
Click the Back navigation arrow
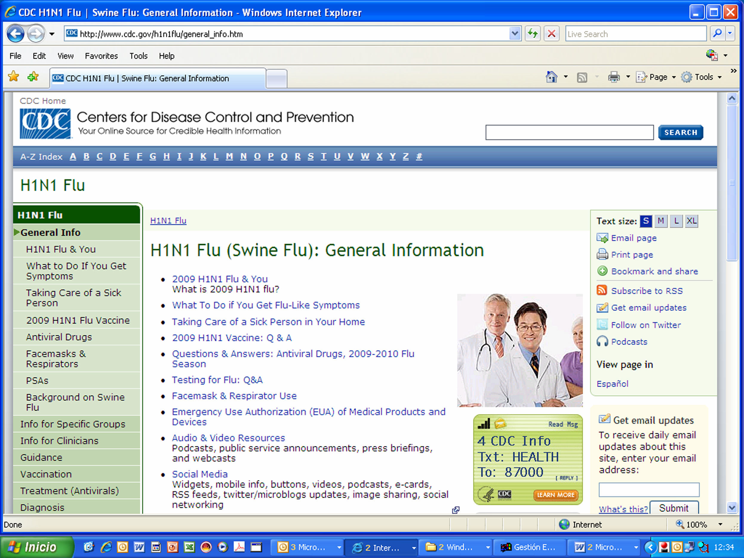point(16,34)
